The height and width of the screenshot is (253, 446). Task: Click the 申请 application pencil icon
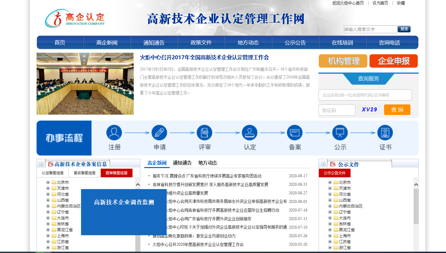pyautogui.click(x=159, y=132)
